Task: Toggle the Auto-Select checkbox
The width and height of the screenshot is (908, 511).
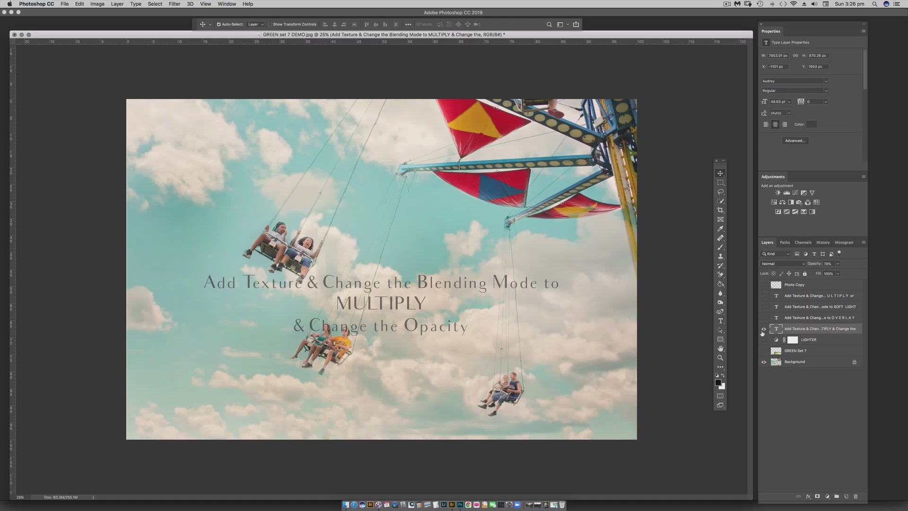Action: pos(218,24)
